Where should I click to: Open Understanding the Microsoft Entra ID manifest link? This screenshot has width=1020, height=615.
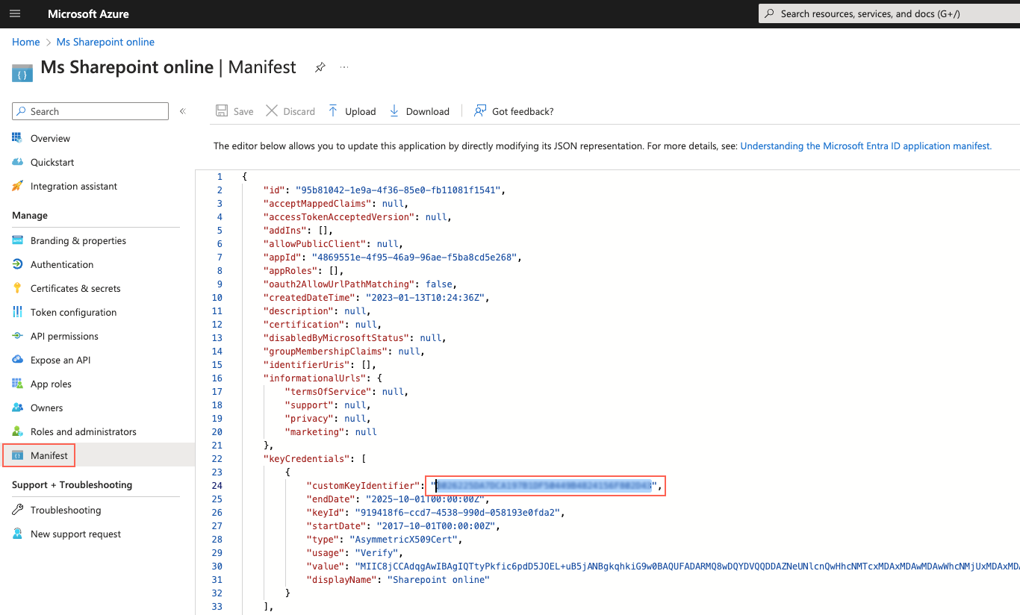coord(866,146)
